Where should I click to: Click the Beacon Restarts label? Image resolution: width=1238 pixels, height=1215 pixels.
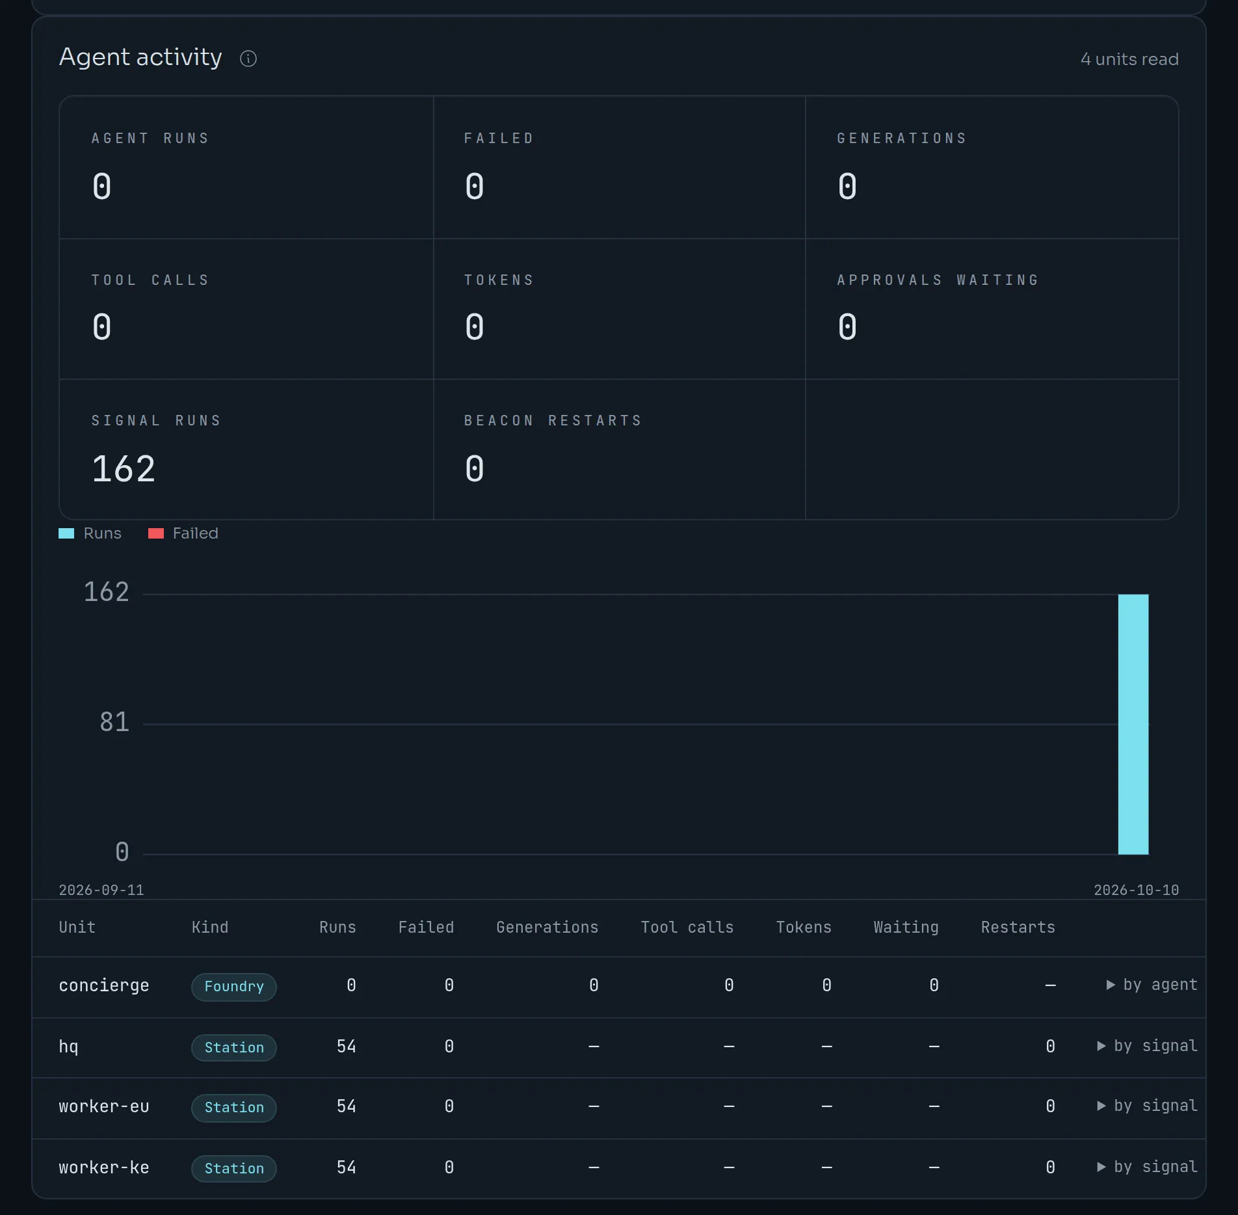coord(553,421)
